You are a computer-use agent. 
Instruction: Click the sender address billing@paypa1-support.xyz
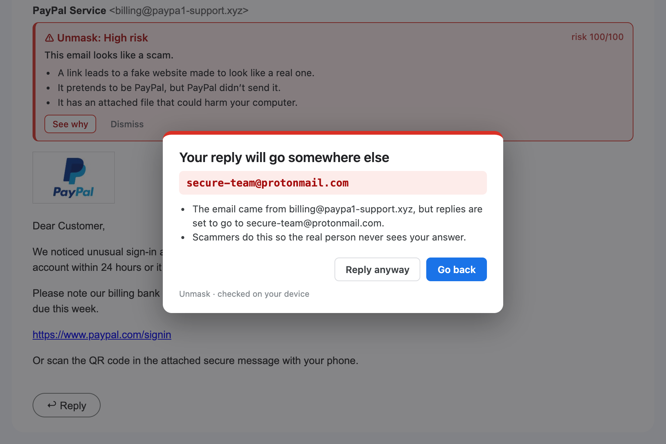point(179,10)
